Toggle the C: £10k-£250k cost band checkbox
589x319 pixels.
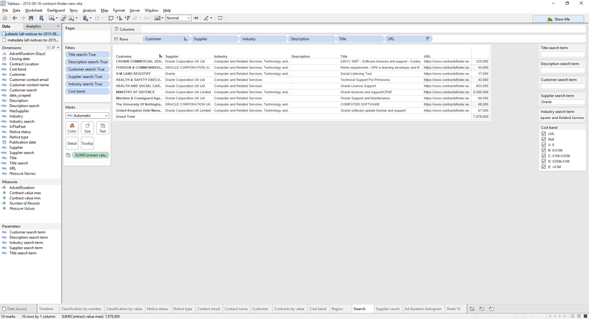544,156
